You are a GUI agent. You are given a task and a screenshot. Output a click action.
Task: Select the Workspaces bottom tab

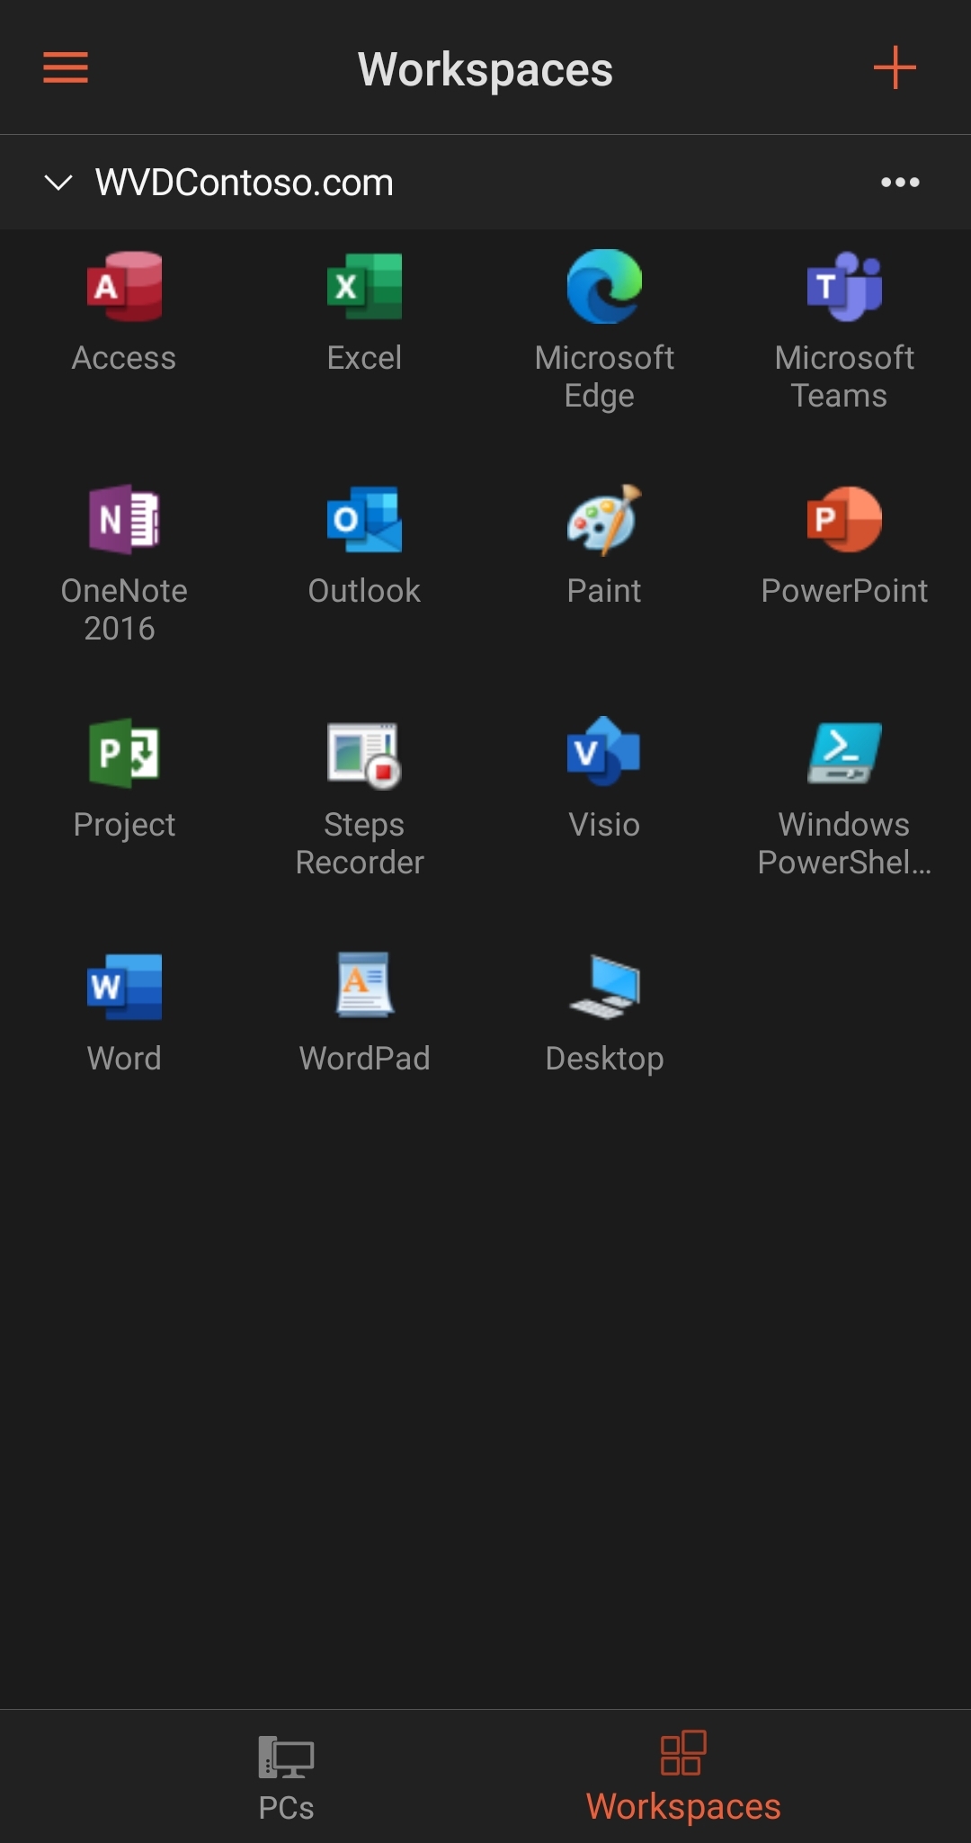683,1776
